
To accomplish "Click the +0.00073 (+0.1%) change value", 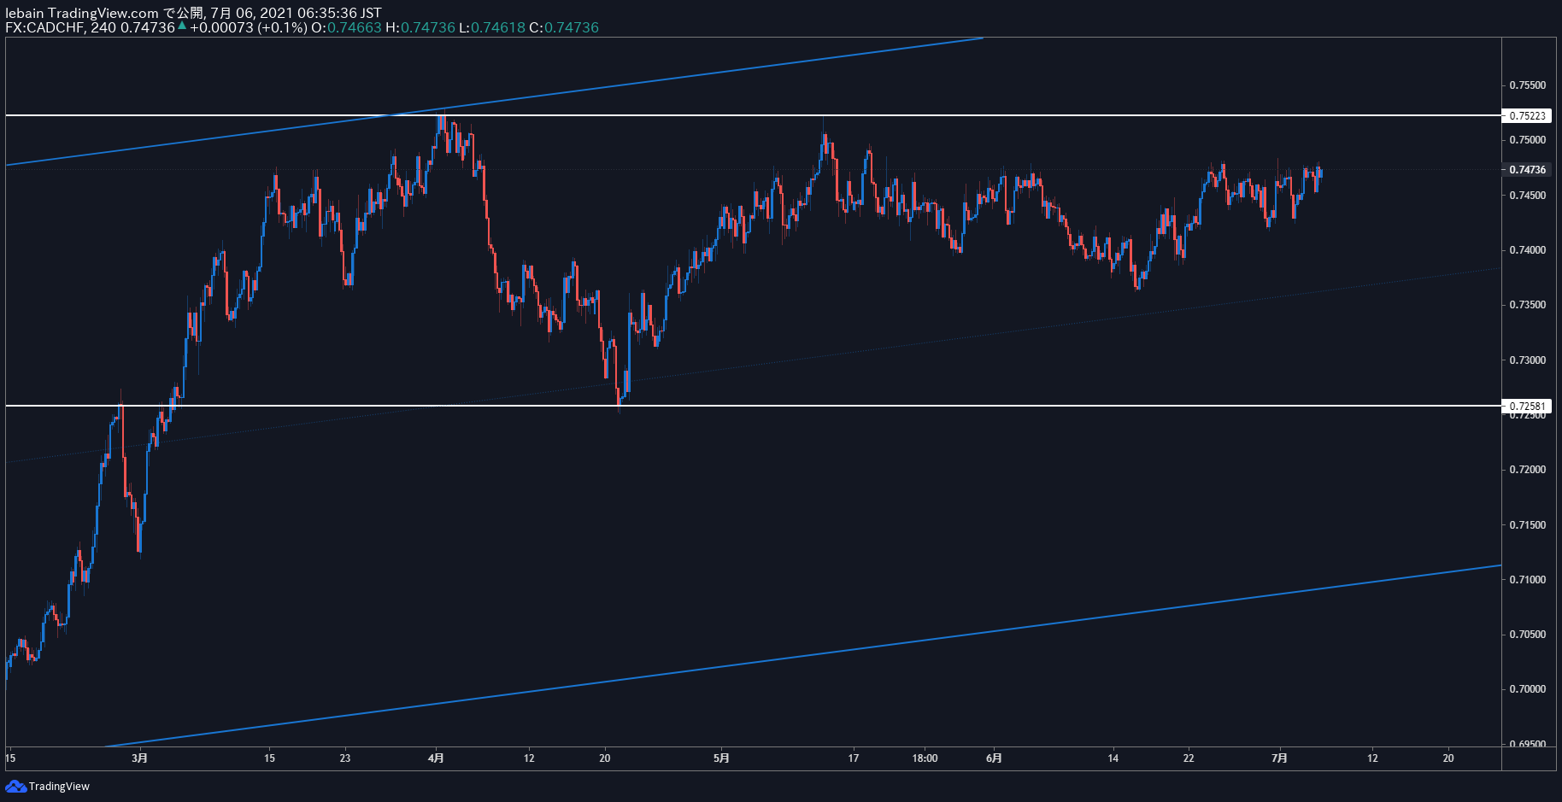I will pos(248,27).
